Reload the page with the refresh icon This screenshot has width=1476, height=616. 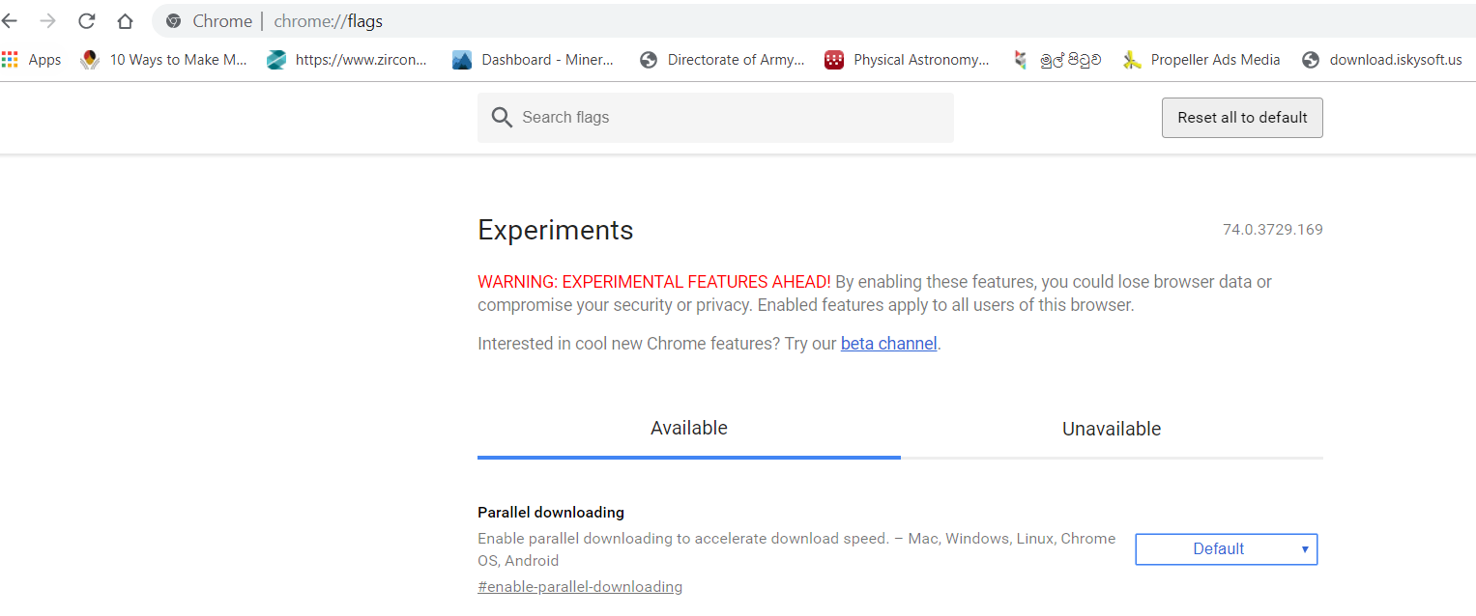click(87, 20)
